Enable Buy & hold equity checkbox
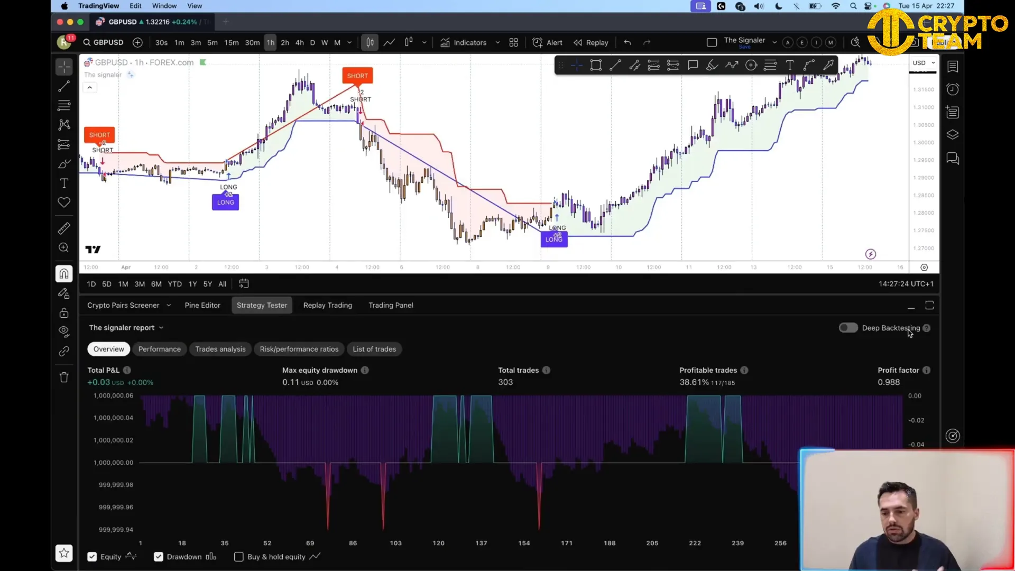The image size is (1015, 571). pos(239,557)
